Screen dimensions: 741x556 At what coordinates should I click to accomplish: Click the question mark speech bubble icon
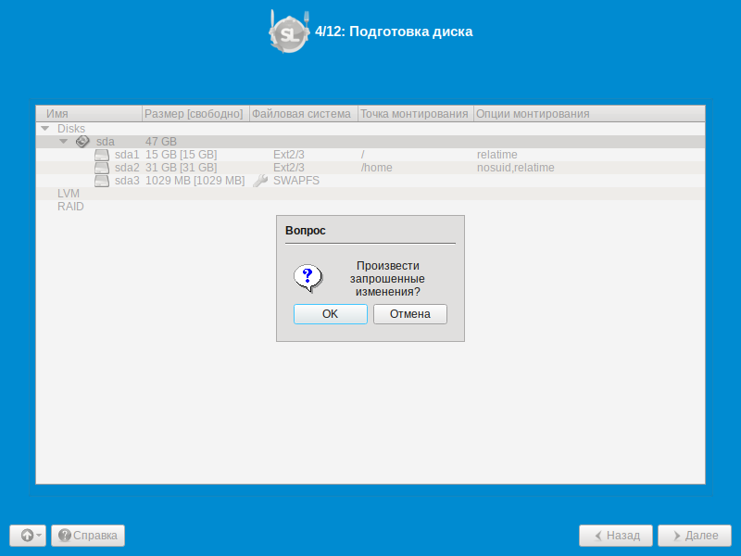coord(308,278)
